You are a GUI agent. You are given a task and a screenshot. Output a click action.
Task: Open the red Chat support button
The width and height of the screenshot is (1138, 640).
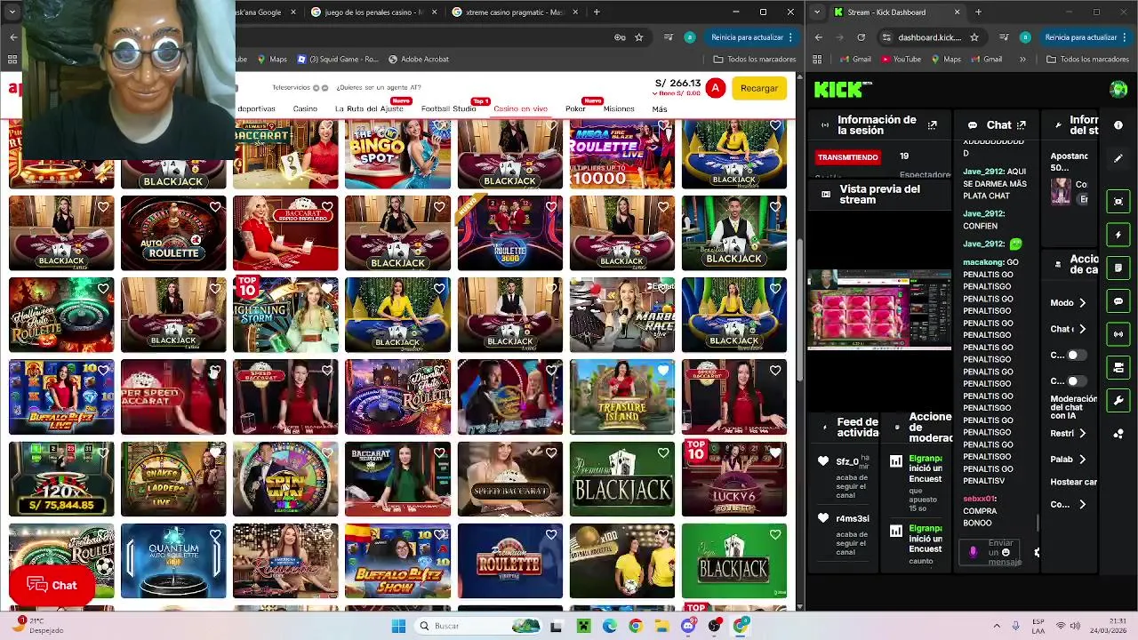tap(52, 585)
